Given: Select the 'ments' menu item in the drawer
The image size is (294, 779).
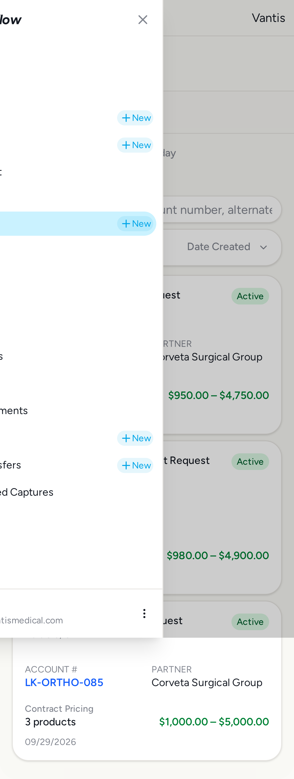Looking at the screenshot, I should pyautogui.click(x=14, y=411).
